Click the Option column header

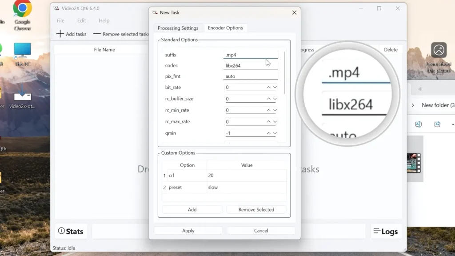(x=187, y=165)
